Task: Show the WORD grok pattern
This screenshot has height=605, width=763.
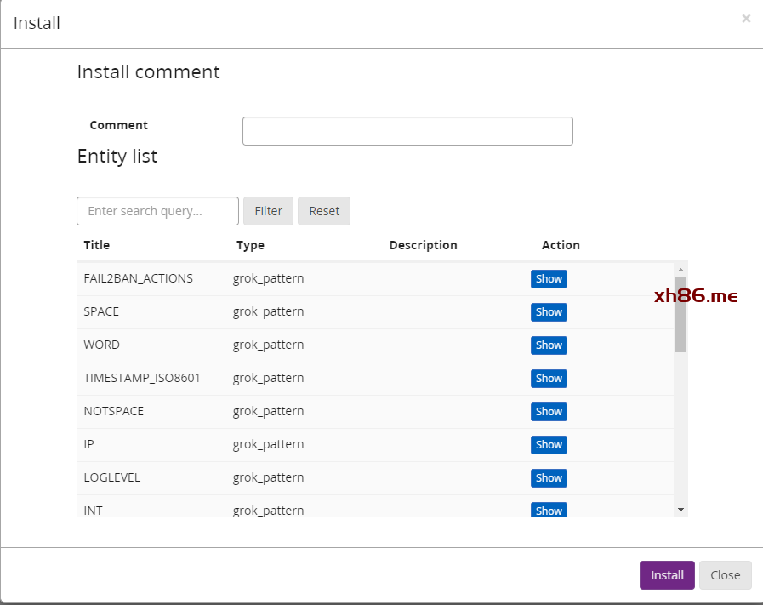Action: tap(549, 345)
